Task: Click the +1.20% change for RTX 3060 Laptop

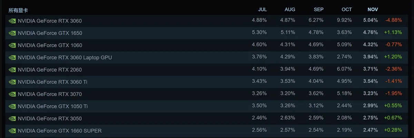Action: pos(393,58)
